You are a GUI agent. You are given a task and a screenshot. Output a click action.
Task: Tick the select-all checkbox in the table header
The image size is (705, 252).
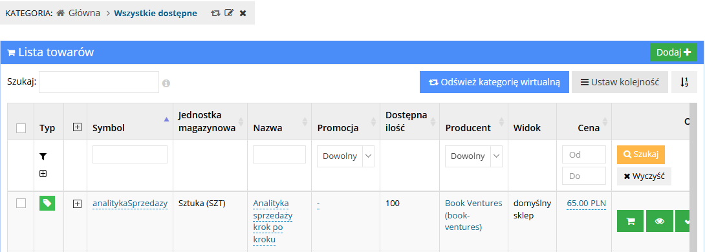[21, 128]
